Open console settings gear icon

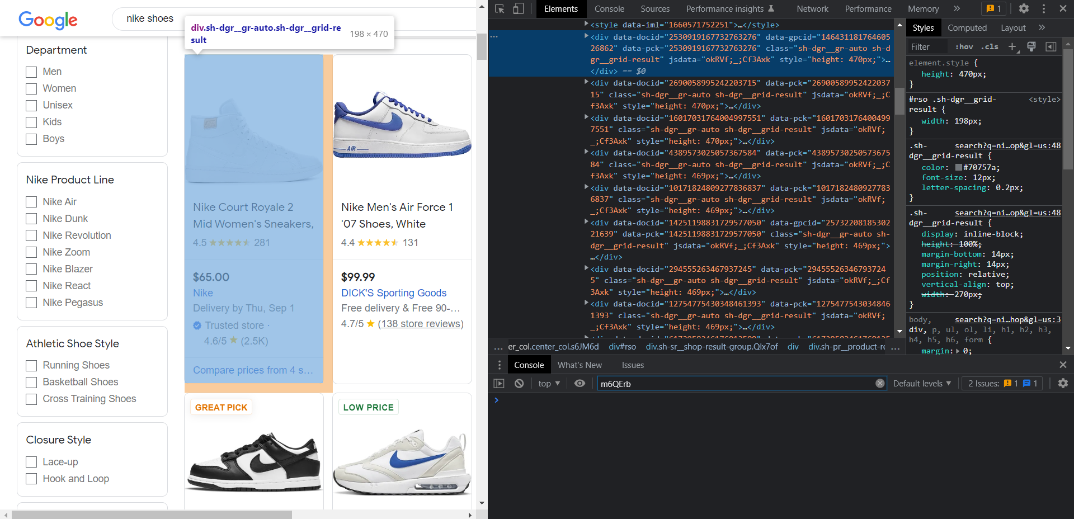1063,383
